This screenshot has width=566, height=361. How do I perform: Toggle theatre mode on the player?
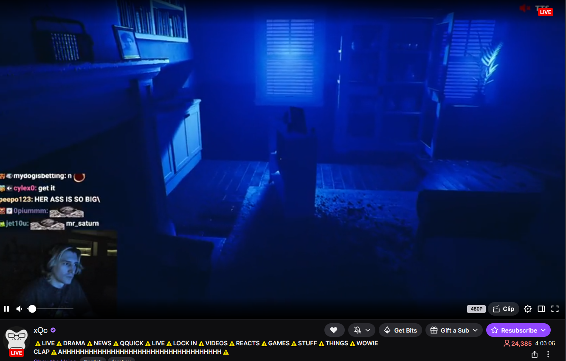coord(541,309)
